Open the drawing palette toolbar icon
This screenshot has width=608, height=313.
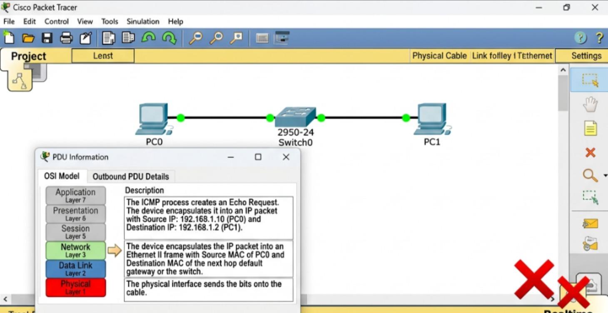tap(262, 38)
